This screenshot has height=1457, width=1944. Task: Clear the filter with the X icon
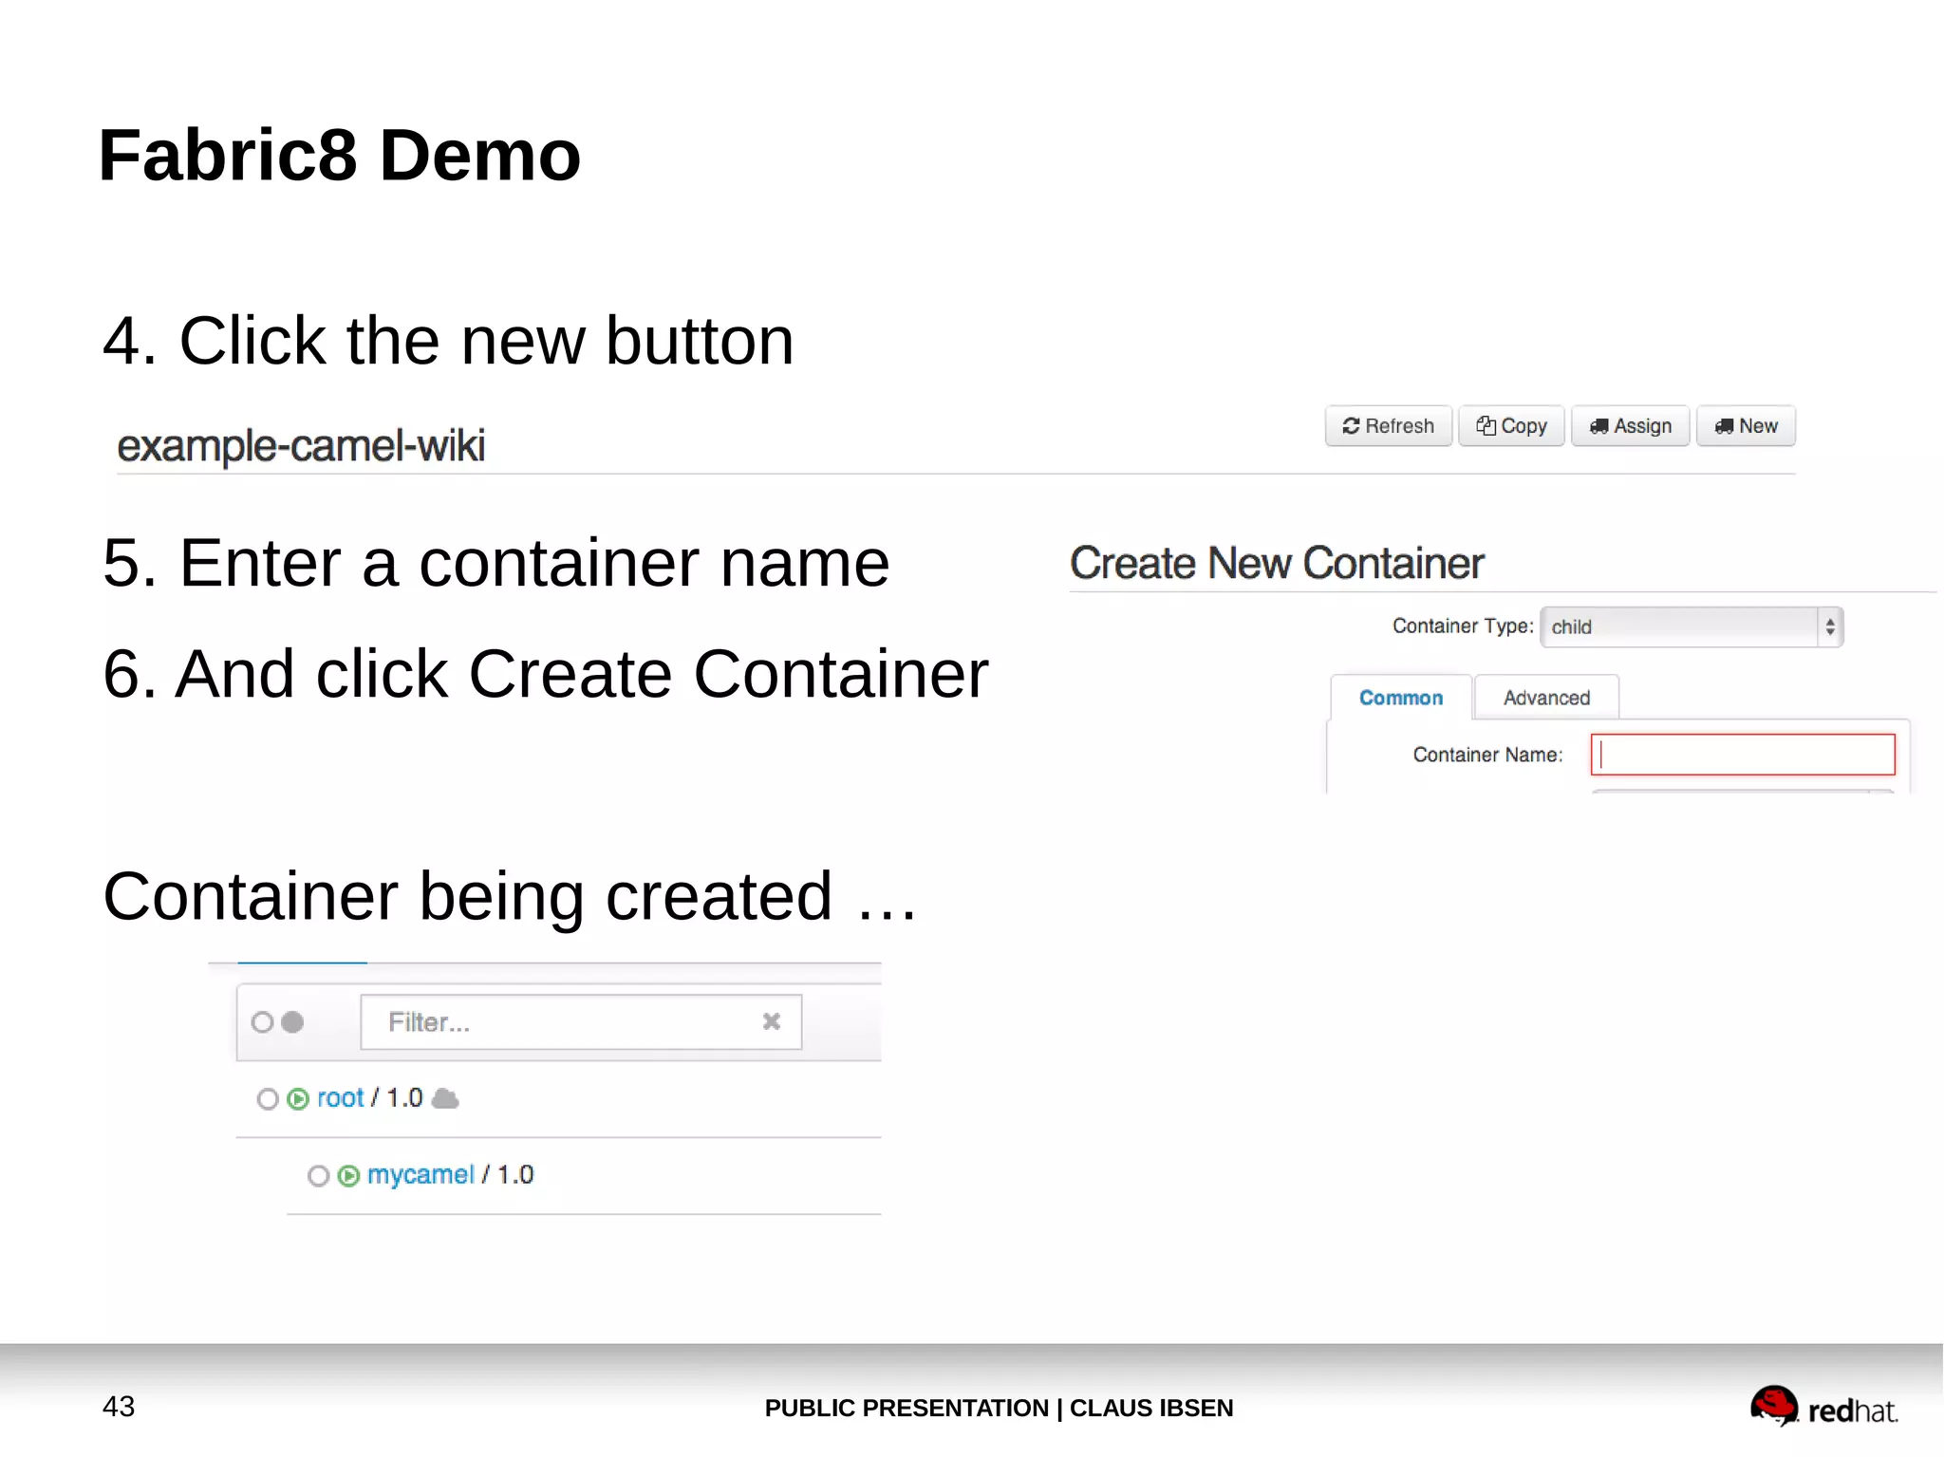coord(772,1021)
